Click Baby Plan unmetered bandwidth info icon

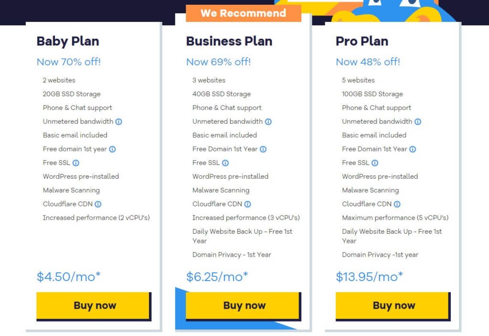pyautogui.click(x=118, y=121)
